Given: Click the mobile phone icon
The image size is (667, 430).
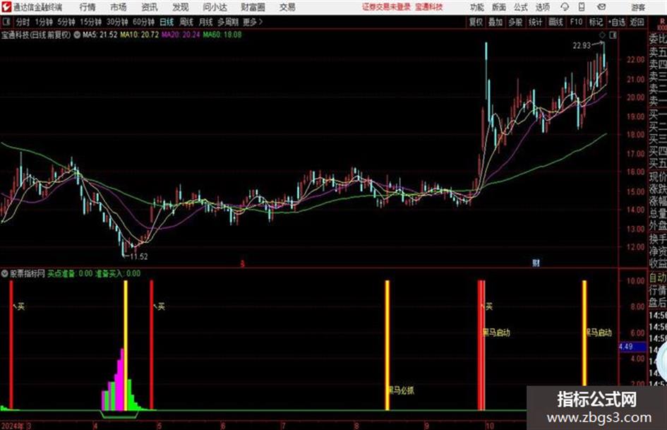Looking at the screenshot, I should point(582,7).
